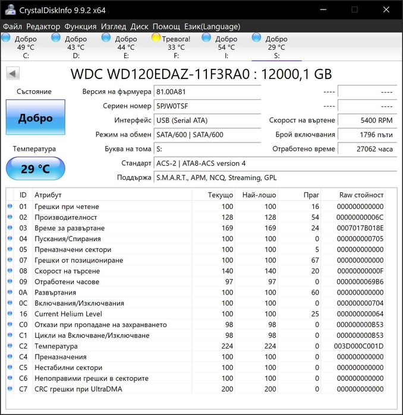Select the CRC грешки при UltraDMA row
403x415 pixels.
[196, 389]
